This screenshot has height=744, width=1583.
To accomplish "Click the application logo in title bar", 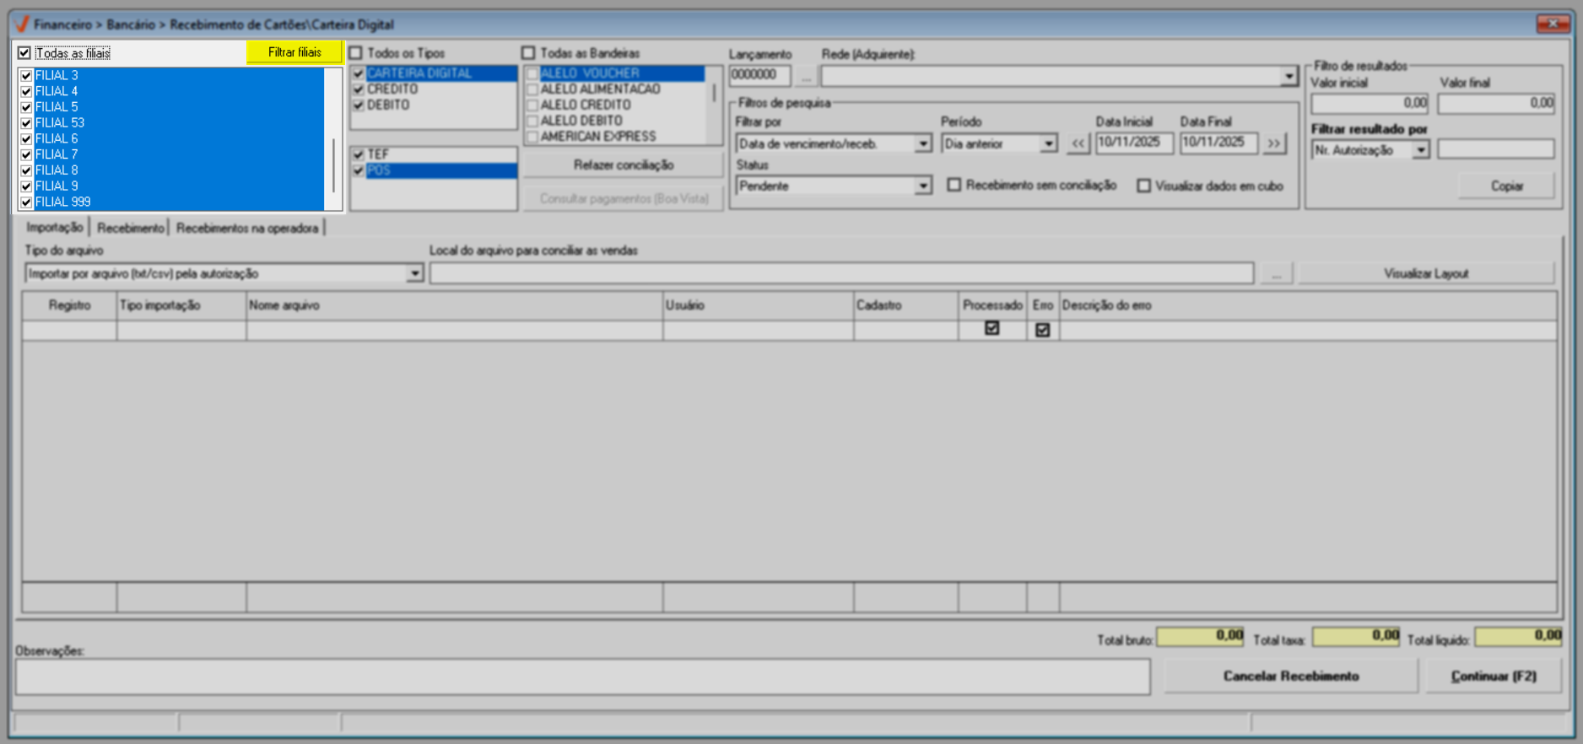I will (x=22, y=24).
